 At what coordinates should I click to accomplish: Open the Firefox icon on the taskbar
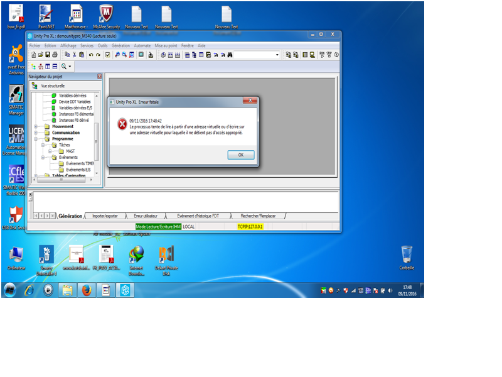pyautogui.click(x=87, y=290)
